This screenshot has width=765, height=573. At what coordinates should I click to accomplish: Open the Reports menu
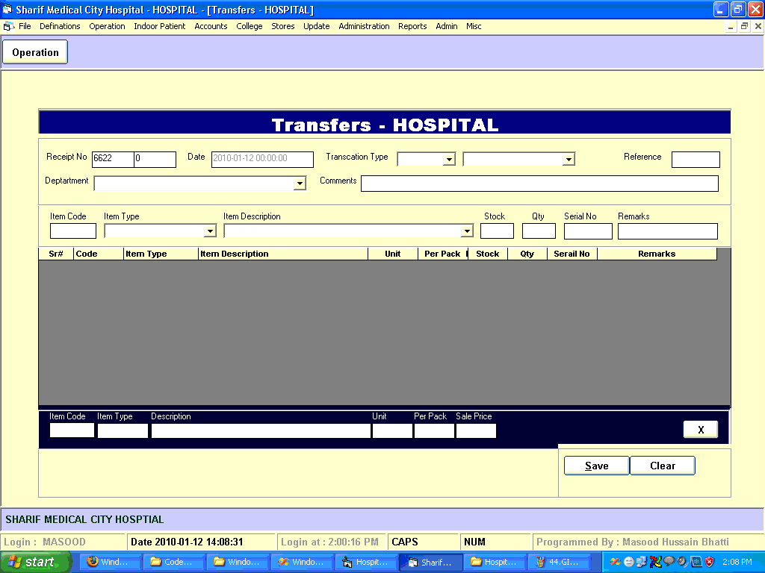click(412, 26)
